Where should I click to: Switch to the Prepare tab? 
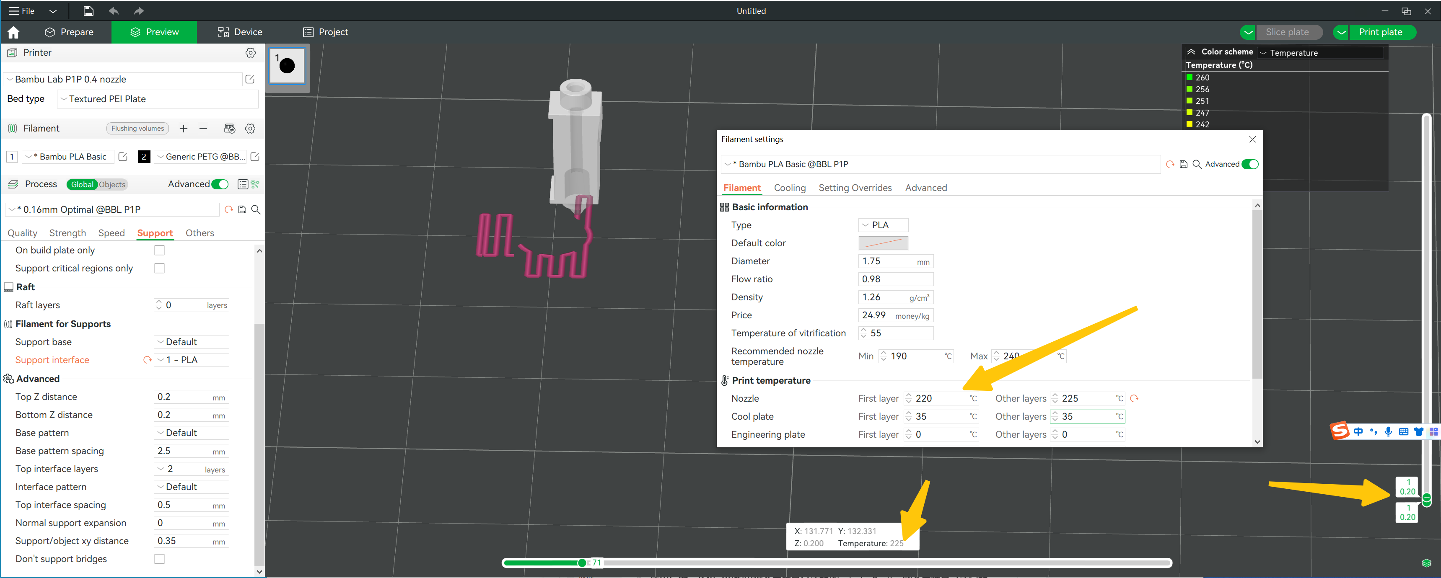point(70,32)
